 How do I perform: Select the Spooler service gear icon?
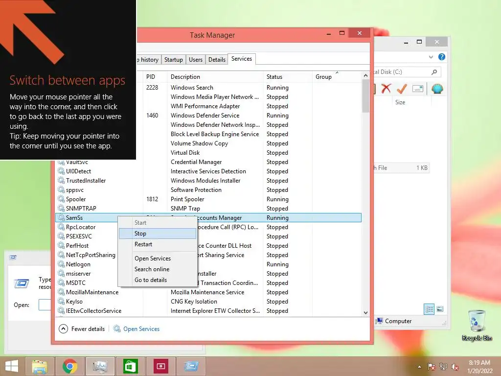(61, 199)
